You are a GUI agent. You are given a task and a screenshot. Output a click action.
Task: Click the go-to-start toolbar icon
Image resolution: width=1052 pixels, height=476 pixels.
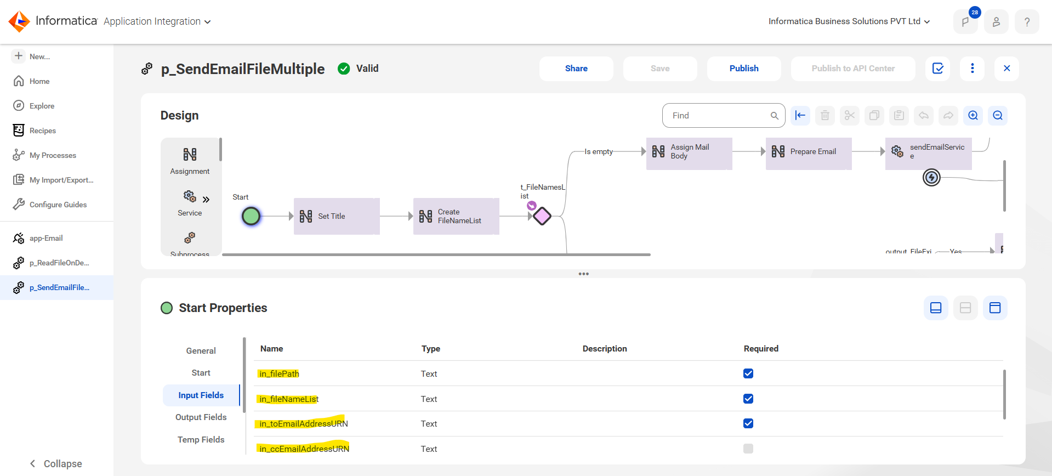click(x=800, y=115)
